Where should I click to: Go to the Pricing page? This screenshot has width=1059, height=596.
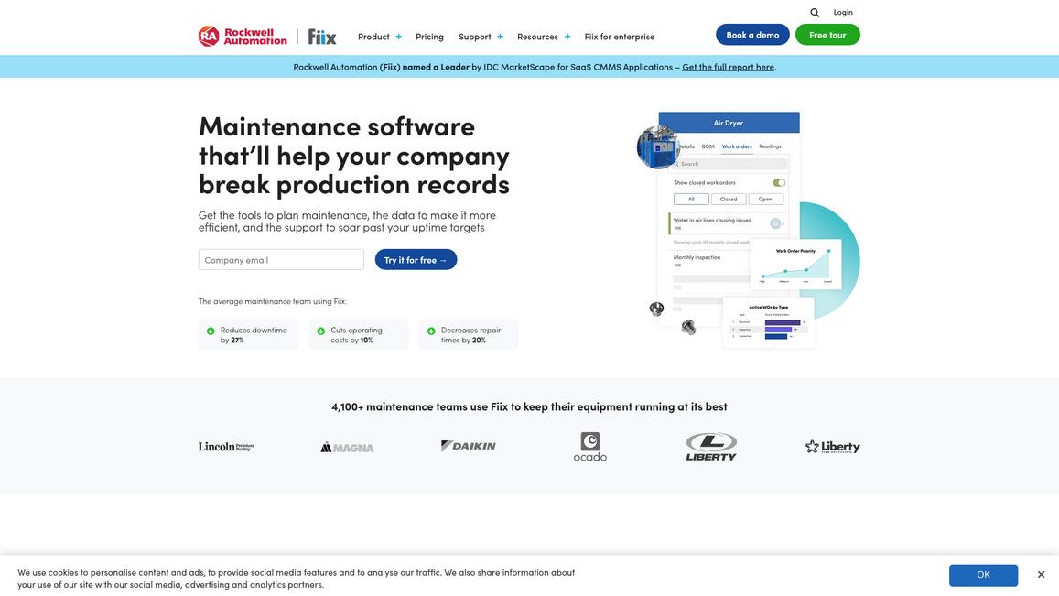point(429,37)
